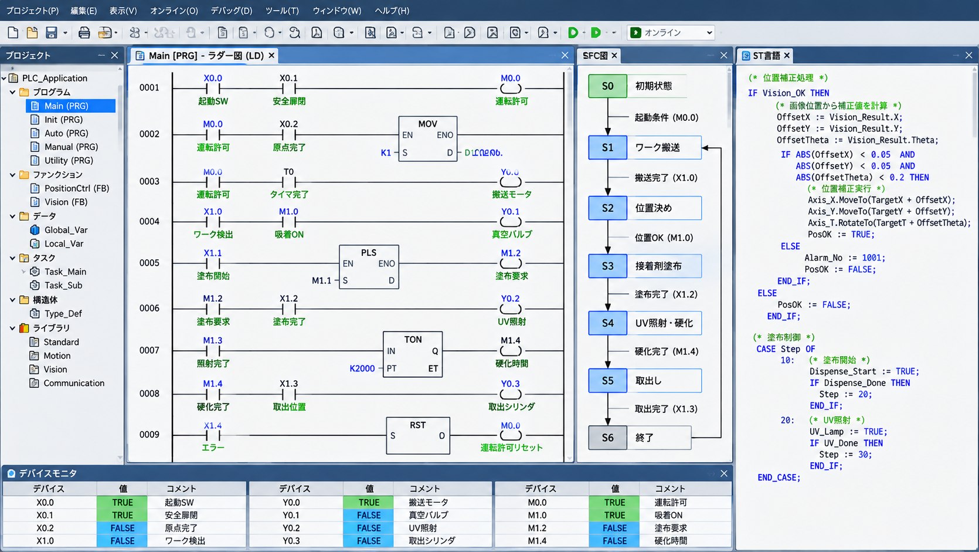Open the プロジェクト(P) menu
Screen dimensions: 979x552
(x=32, y=11)
